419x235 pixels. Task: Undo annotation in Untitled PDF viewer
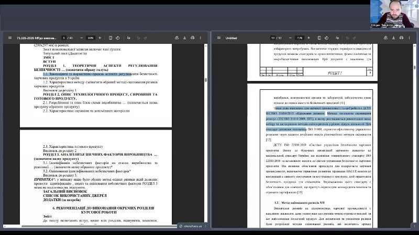(x=347, y=38)
